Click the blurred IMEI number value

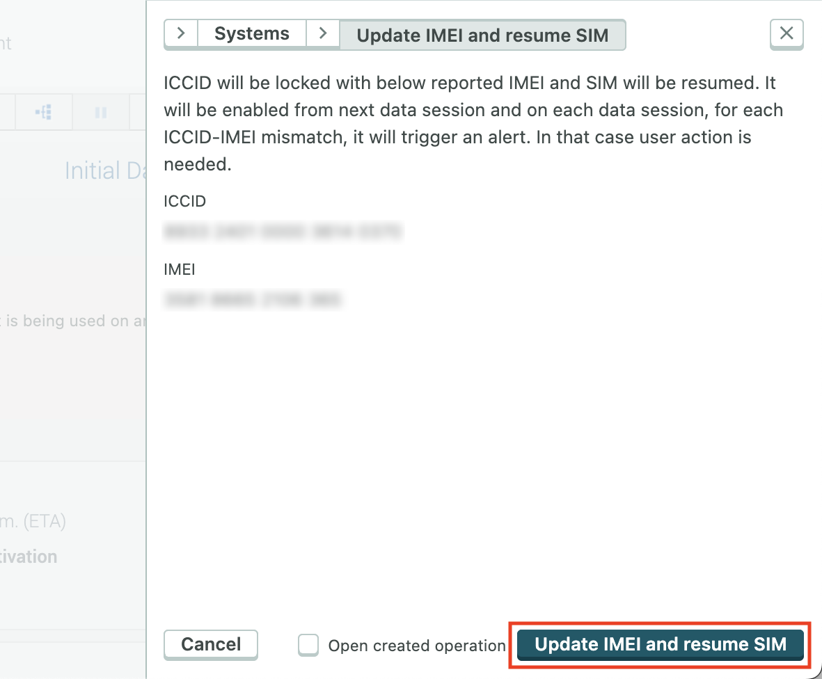pyautogui.click(x=253, y=300)
